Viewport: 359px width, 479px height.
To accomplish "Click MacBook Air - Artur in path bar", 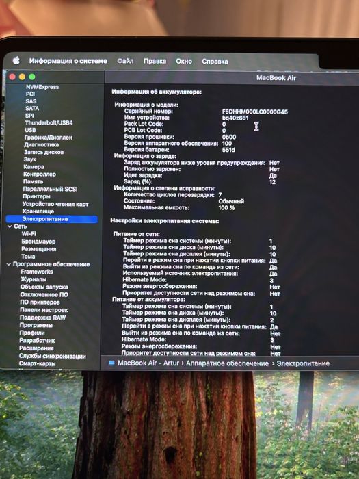I will 148,363.
